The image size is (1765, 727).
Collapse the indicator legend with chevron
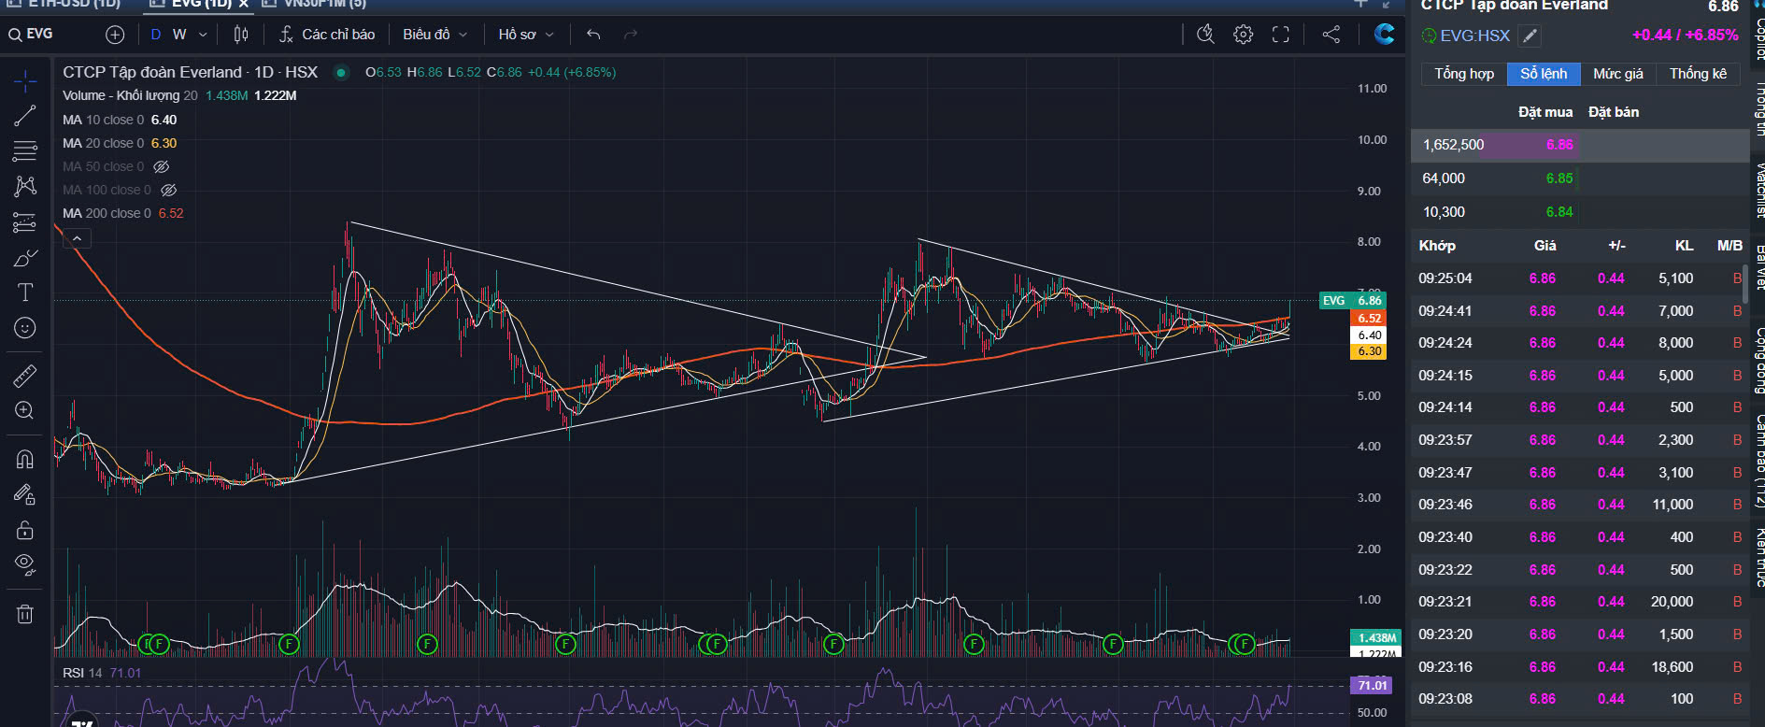click(x=77, y=239)
